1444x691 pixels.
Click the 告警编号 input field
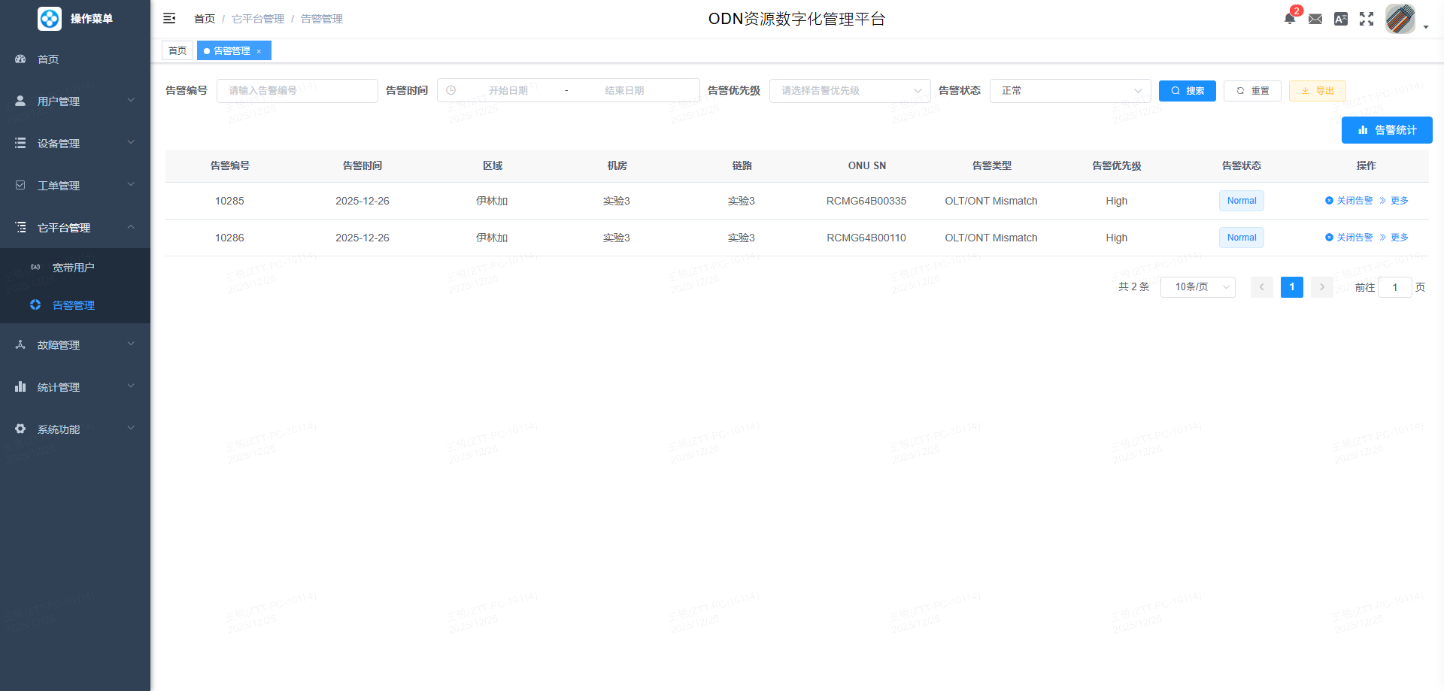point(297,90)
